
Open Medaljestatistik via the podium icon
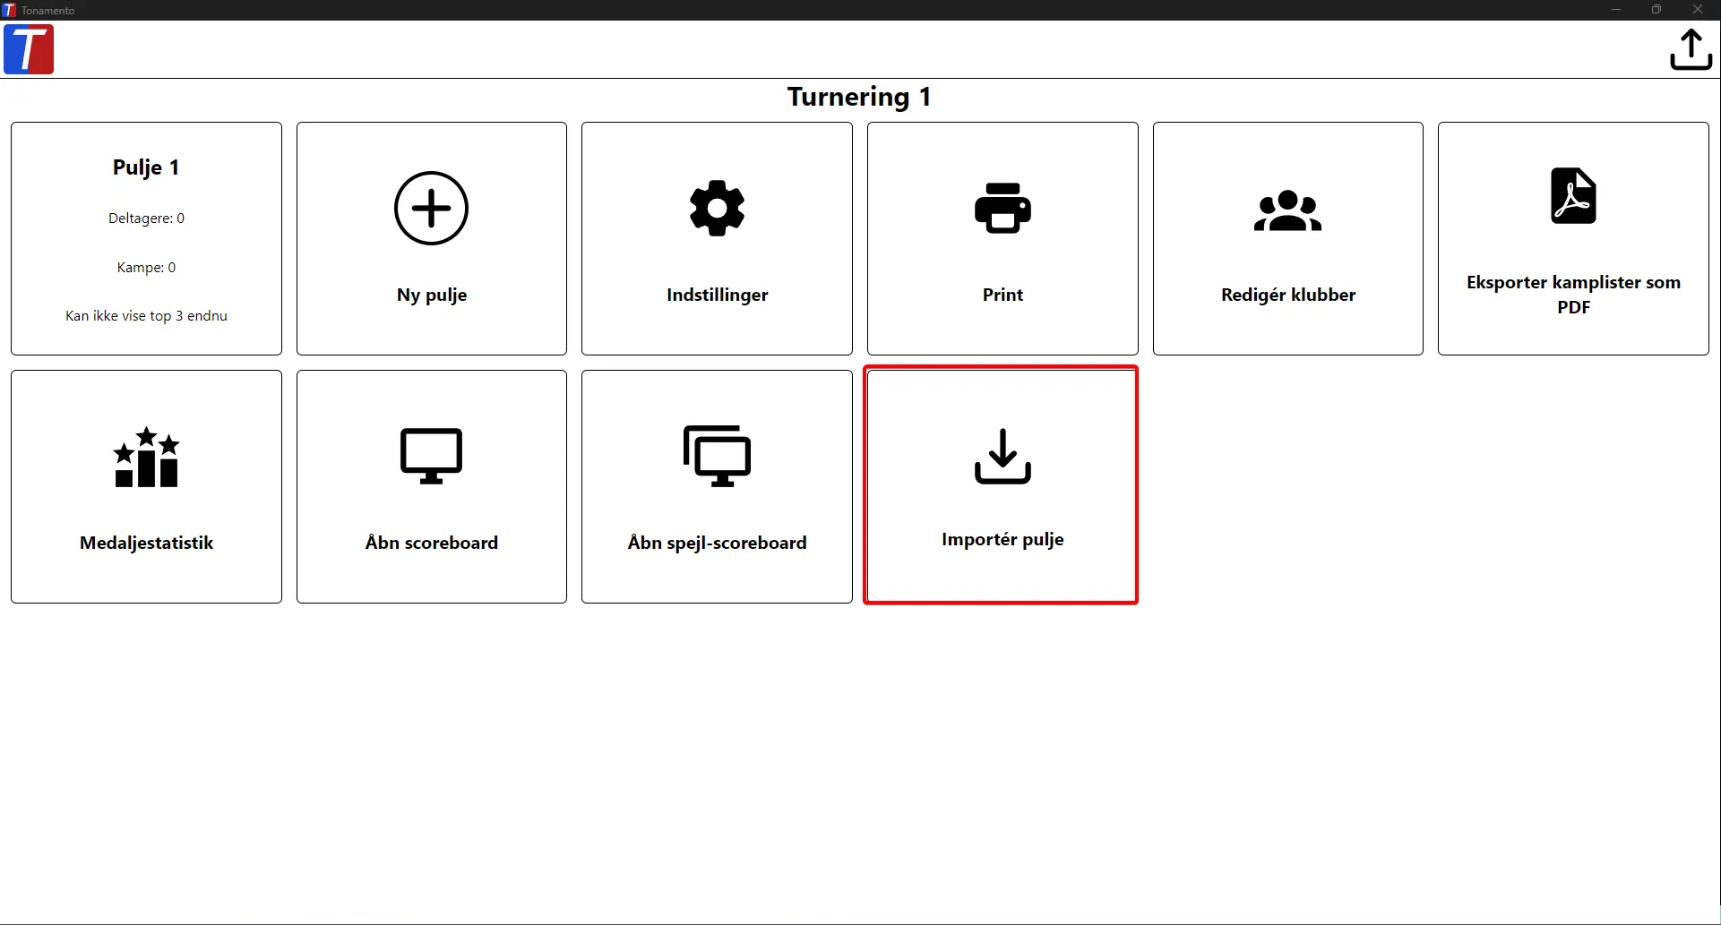pos(146,457)
